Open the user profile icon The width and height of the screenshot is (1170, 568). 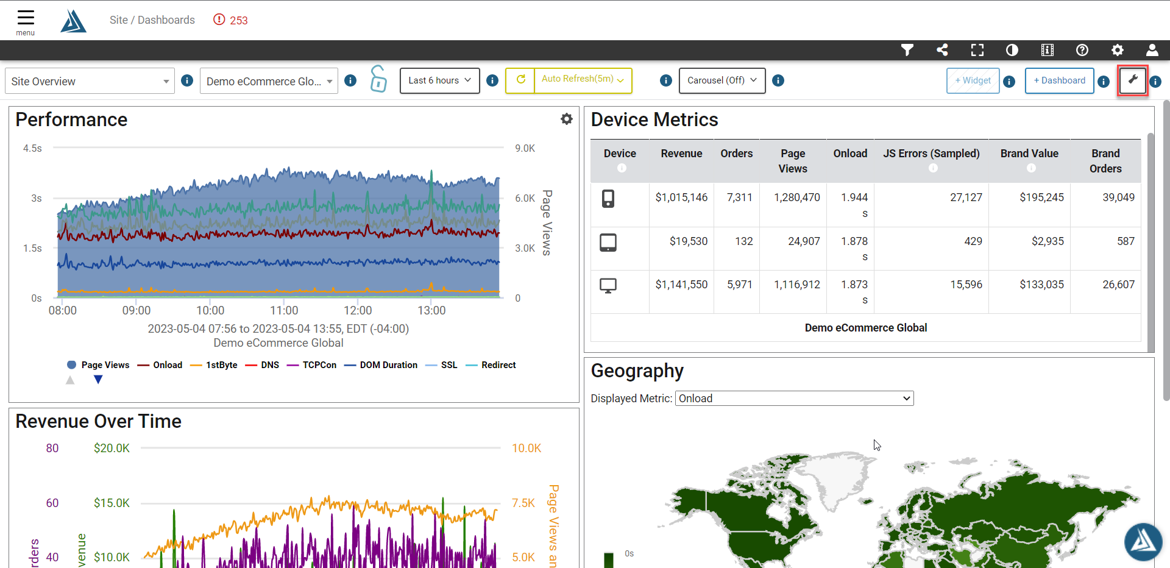pyautogui.click(x=1152, y=50)
